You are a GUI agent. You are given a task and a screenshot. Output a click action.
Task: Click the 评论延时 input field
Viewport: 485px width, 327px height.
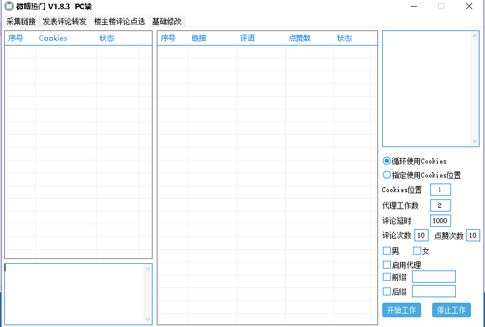coord(440,221)
